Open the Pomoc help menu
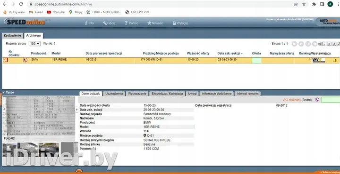This screenshot has height=174, width=340. 131,23
